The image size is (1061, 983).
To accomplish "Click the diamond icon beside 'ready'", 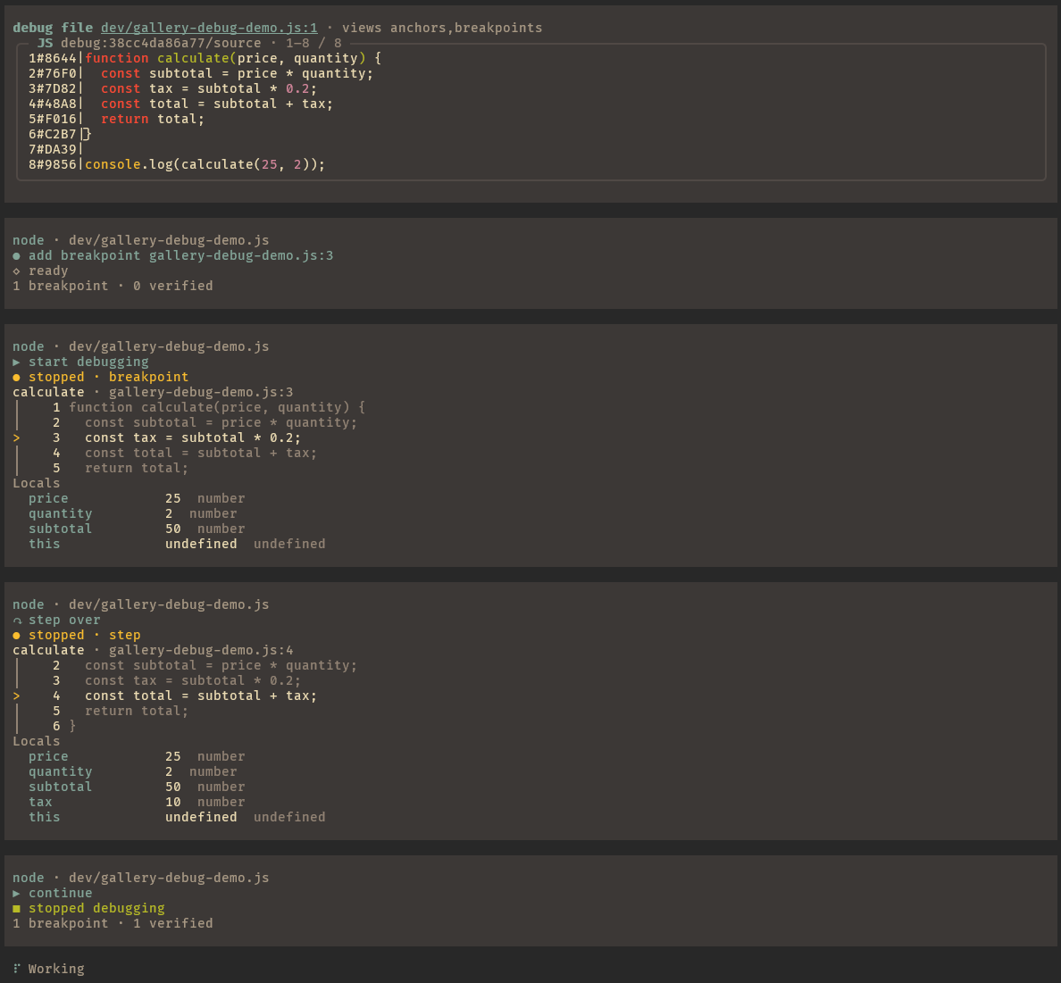I will click(x=16, y=271).
